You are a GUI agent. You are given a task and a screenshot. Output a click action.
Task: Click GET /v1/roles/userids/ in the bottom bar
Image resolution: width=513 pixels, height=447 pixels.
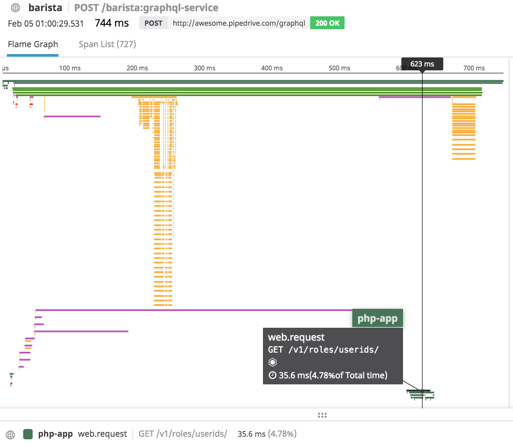click(x=183, y=434)
